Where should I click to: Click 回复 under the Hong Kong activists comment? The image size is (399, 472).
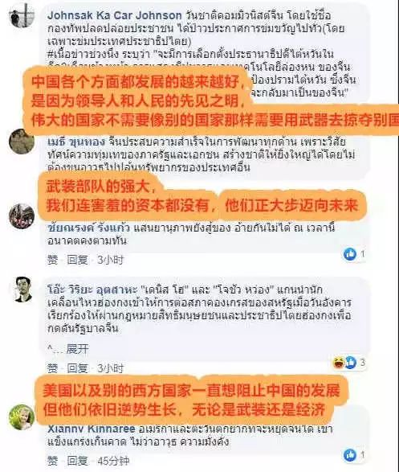click(x=77, y=367)
